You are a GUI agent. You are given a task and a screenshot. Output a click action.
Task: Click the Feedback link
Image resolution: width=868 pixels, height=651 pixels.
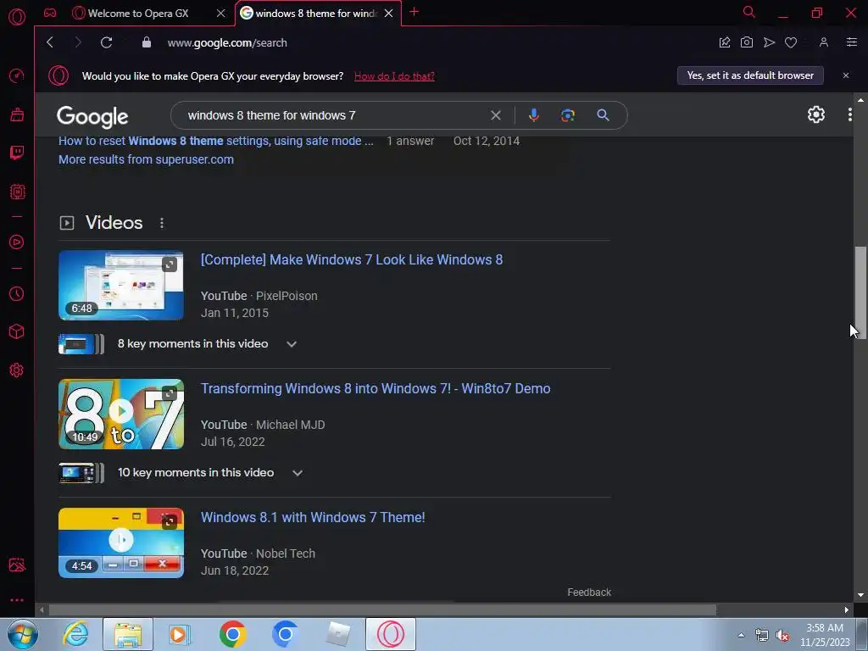pos(589,593)
